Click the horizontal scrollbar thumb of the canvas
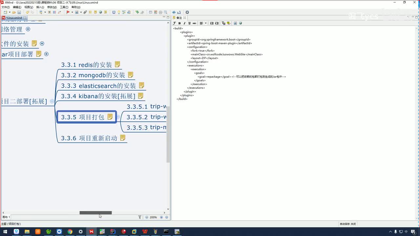Screen dimensions: 420x236 tap(95, 213)
